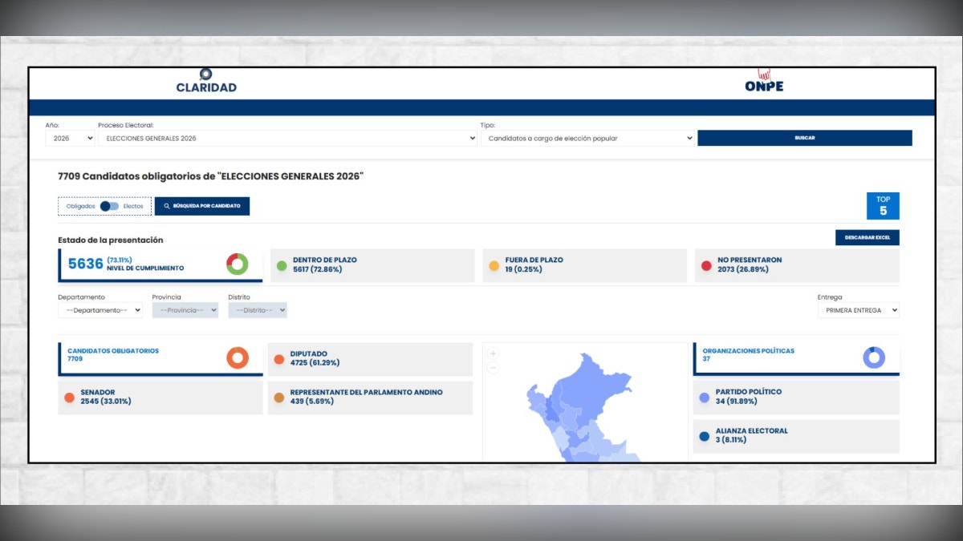963x541 pixels.
Task: Click the orange donut icon on Candidatos Obligatorios
Action: [x=238, y=358]
